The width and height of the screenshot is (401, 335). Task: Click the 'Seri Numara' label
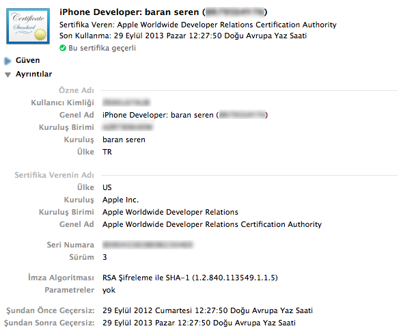[x=70, y=245]
